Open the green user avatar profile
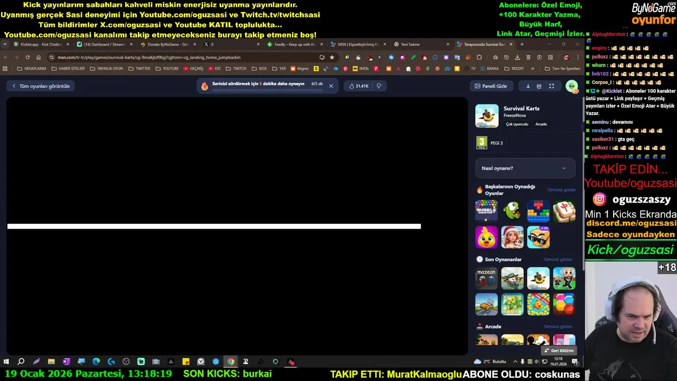Image resolution: width=677 pixels, height=381 pixels. (x=571, y=86)
